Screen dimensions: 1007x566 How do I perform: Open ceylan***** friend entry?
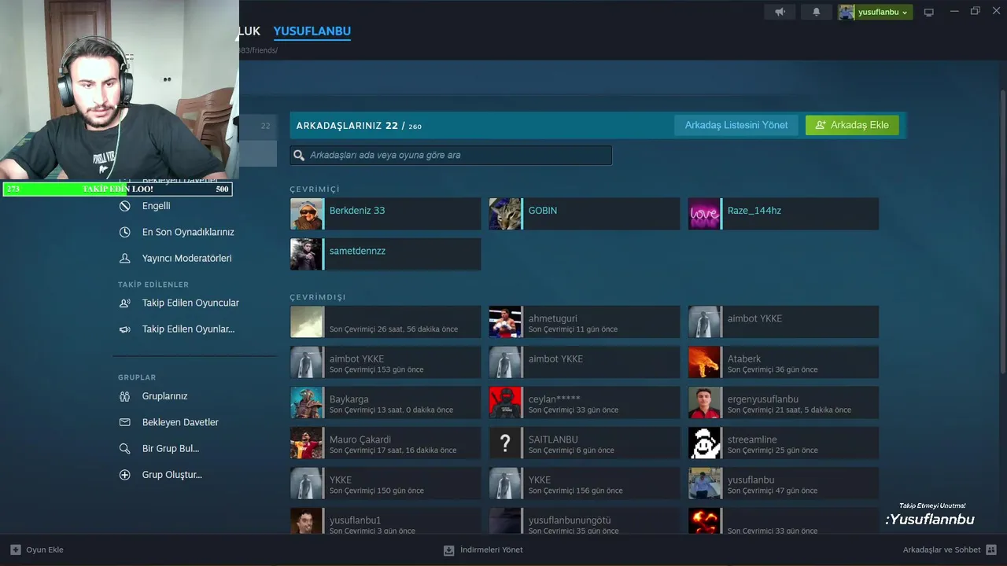point(584,402)
